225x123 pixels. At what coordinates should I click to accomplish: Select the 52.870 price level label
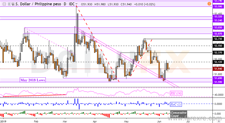click(218, 34)
